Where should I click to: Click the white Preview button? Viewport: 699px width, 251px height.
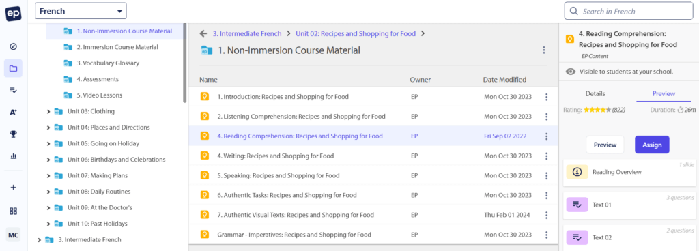tap(605, 145)
